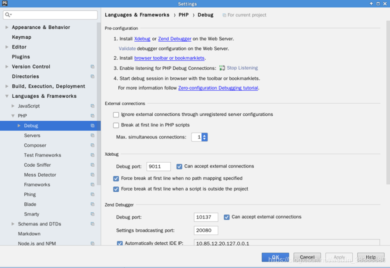Click the For current project icon in header

224,15
